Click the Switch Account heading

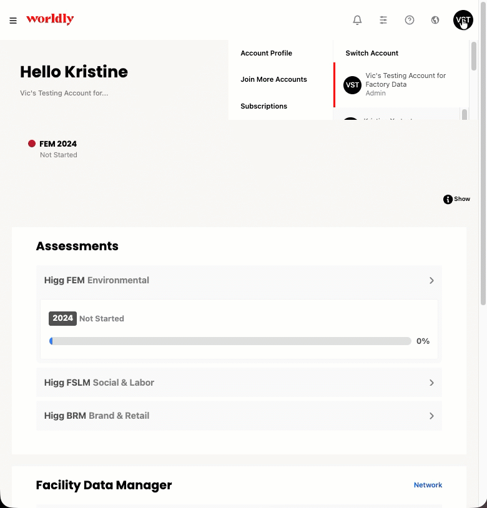pos(371,53)
